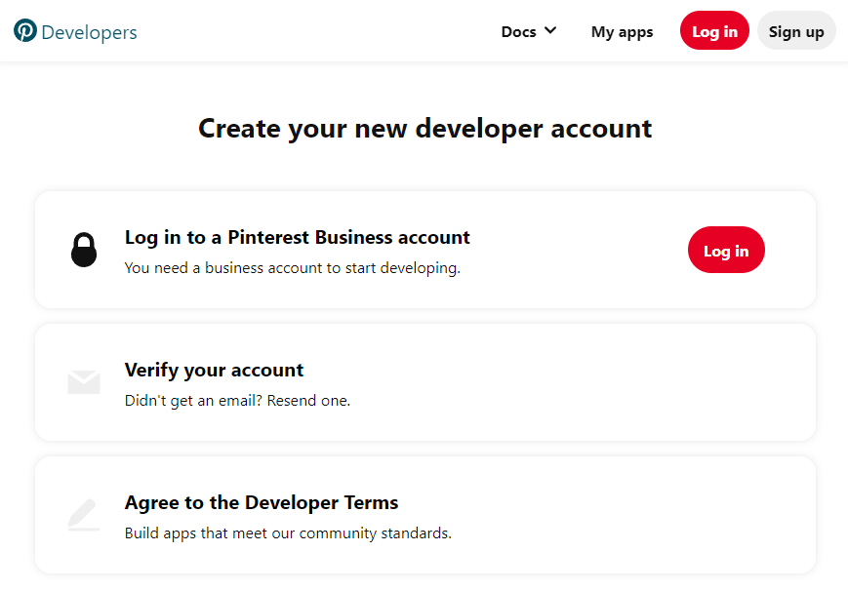The width and height of the screenshot is (848, 591).
Task: Click the header Log in button
Action: click(714, 31)
